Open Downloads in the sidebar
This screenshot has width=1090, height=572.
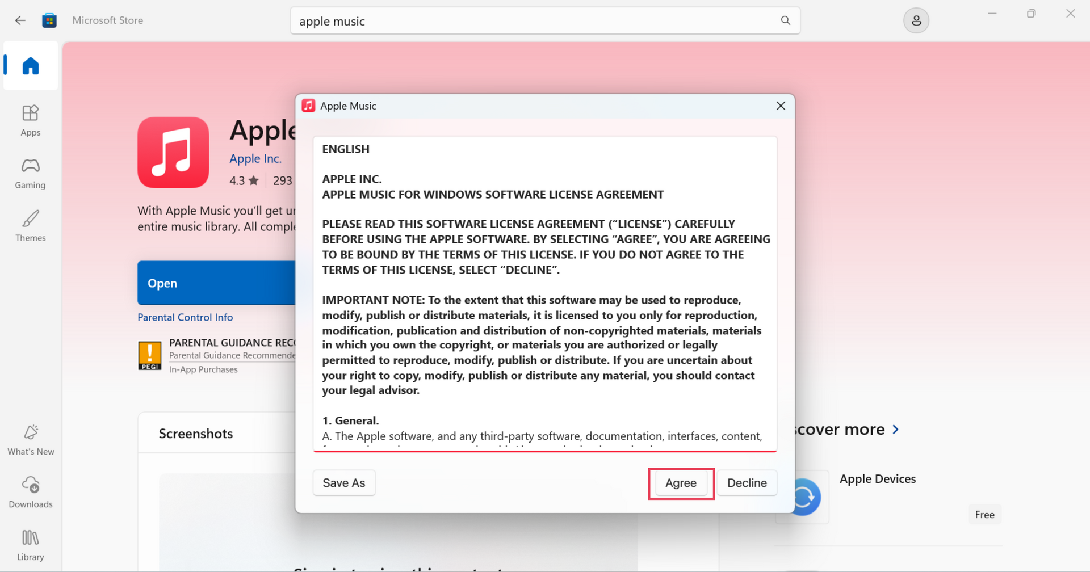pyautogui.click(x=31, y=493)
